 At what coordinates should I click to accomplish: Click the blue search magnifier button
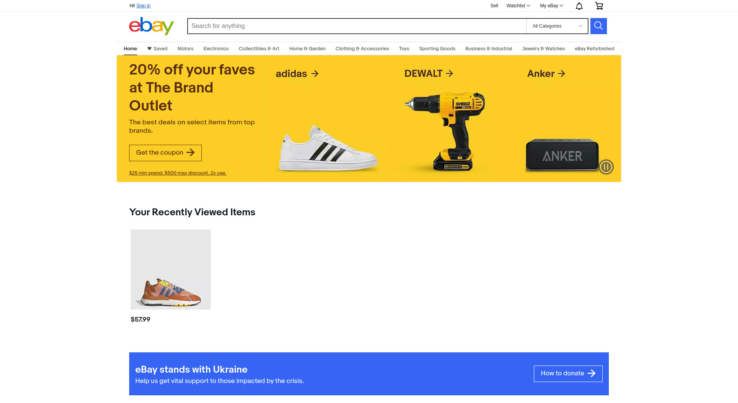[x=598, y=26]
